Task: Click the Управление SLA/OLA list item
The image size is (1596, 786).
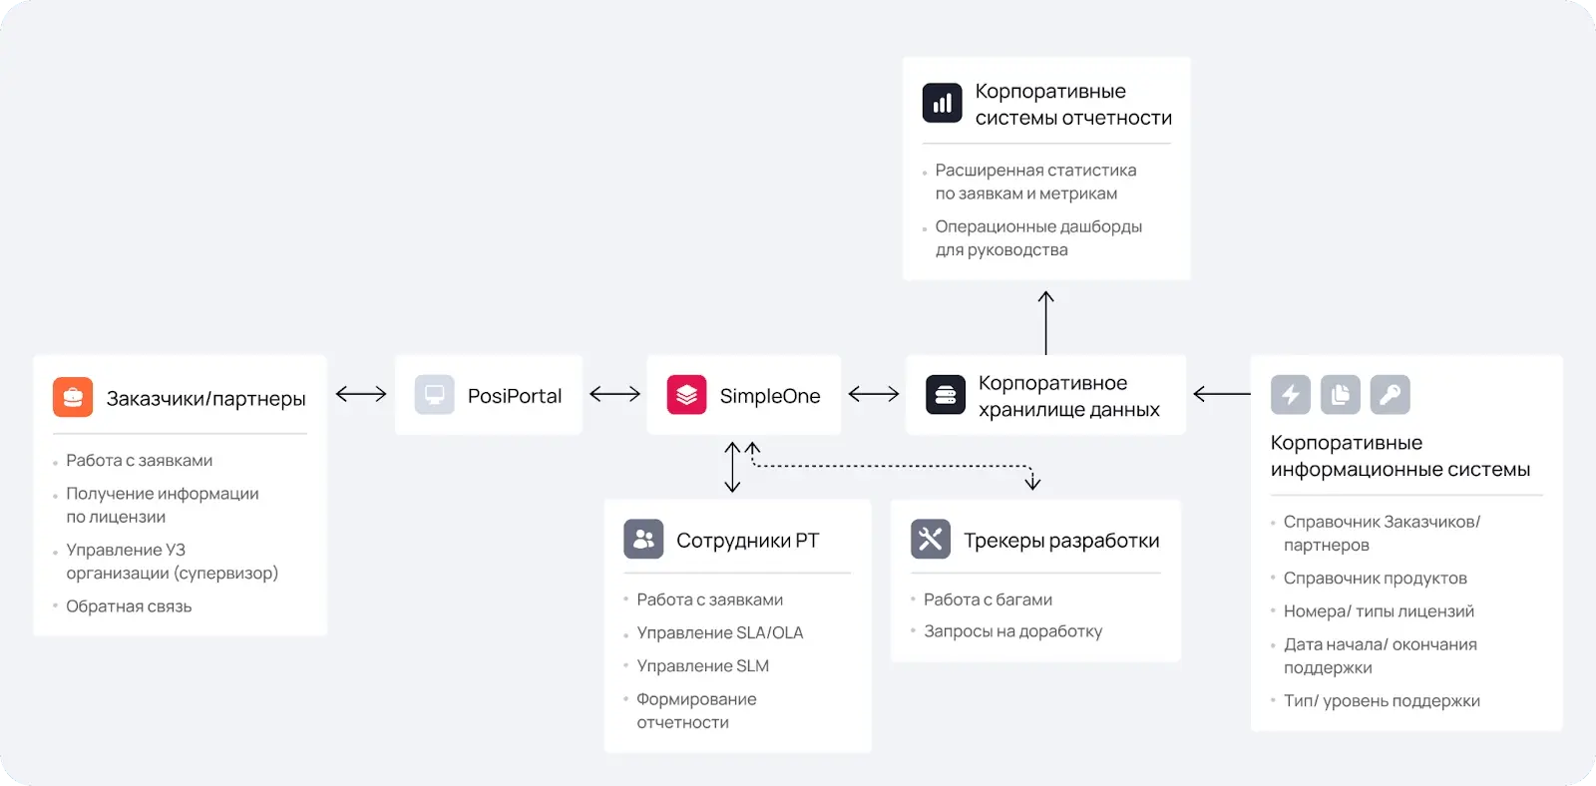Action: pyautogui.click(x=720, y=632)
